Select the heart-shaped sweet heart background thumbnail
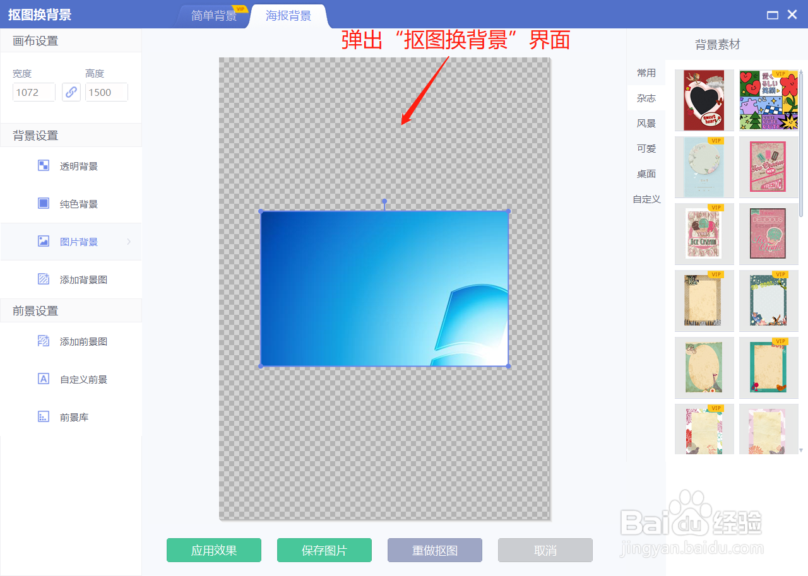This screenshot has height=576, width=808. coord(704,100)
